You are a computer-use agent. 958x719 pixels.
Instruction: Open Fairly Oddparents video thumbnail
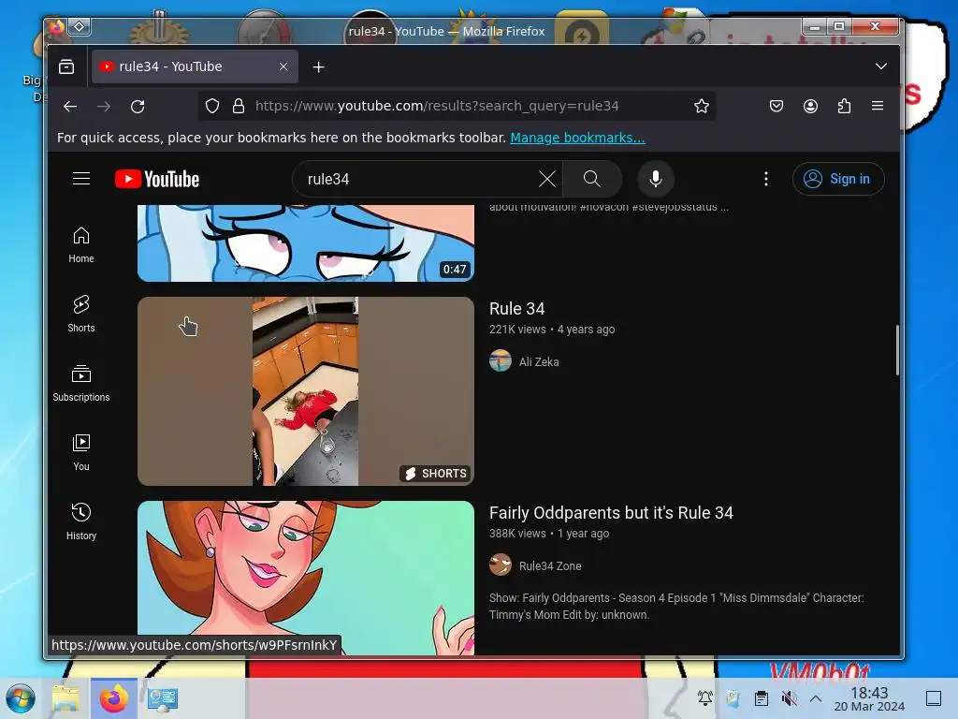point(306,578)
